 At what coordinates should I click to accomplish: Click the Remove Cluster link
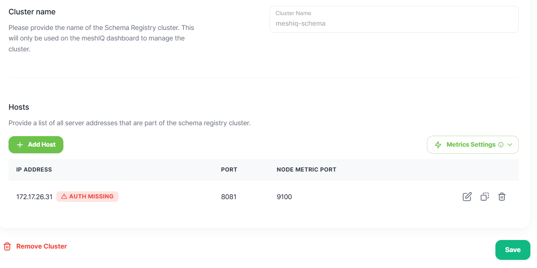[42, 246]
